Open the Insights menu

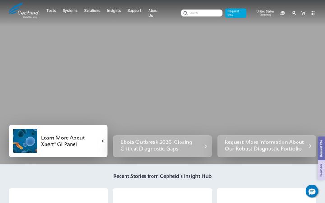coord(114,11)
